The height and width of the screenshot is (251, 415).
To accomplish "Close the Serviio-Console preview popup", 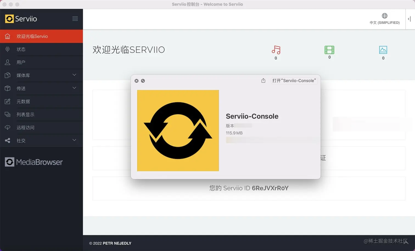I will (x=136, y=81).
